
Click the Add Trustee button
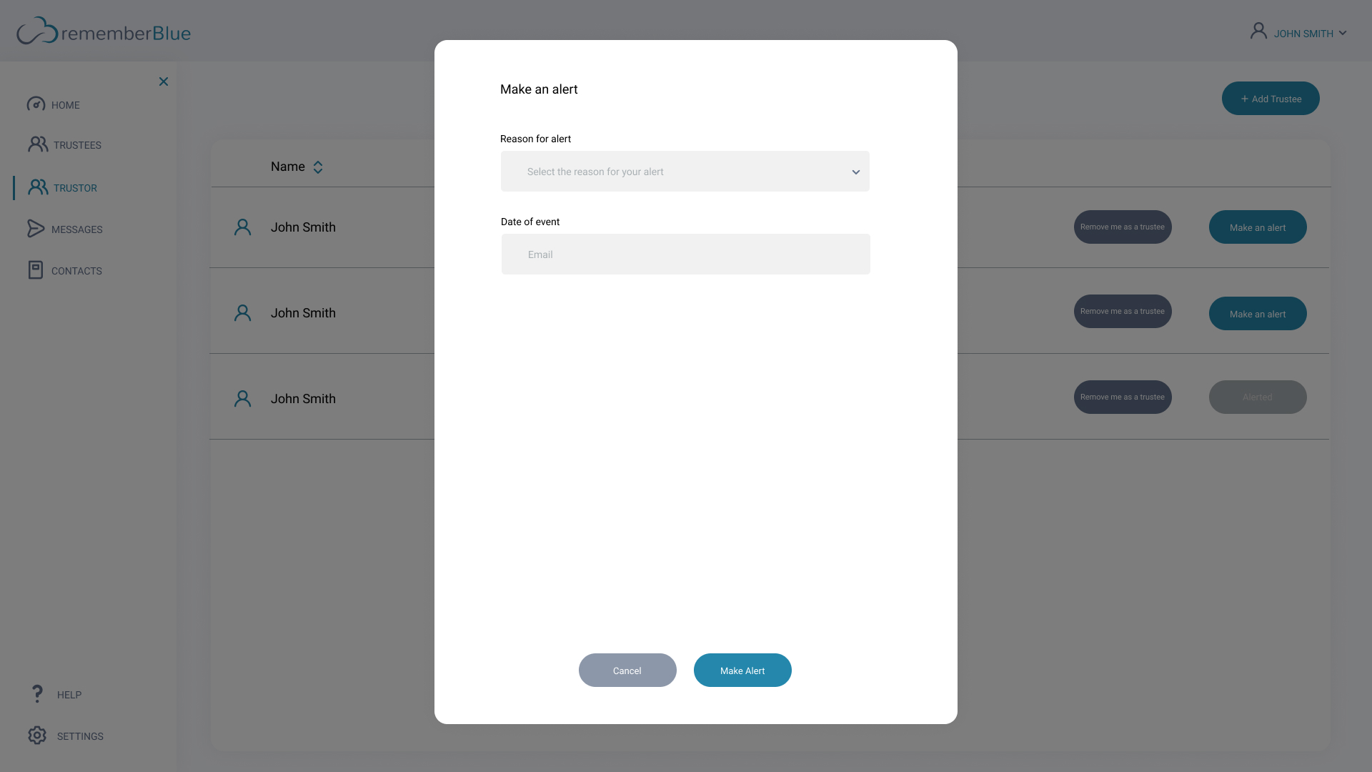click(x=1270, y=99)
